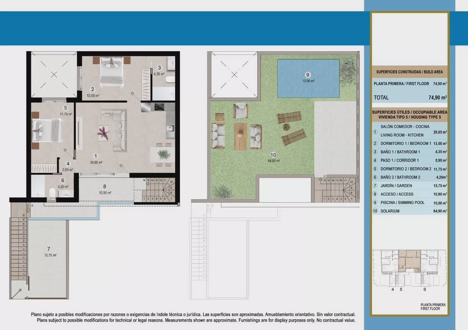
Task: Select the kitchen hob burners icon
Action: click(x=159, y=107)
